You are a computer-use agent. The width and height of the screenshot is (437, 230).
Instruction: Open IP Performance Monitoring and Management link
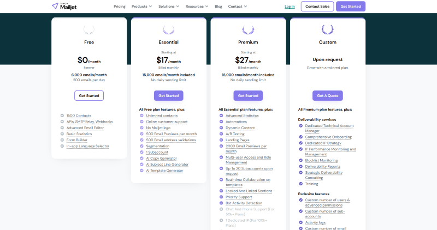(x=330, y=152)
